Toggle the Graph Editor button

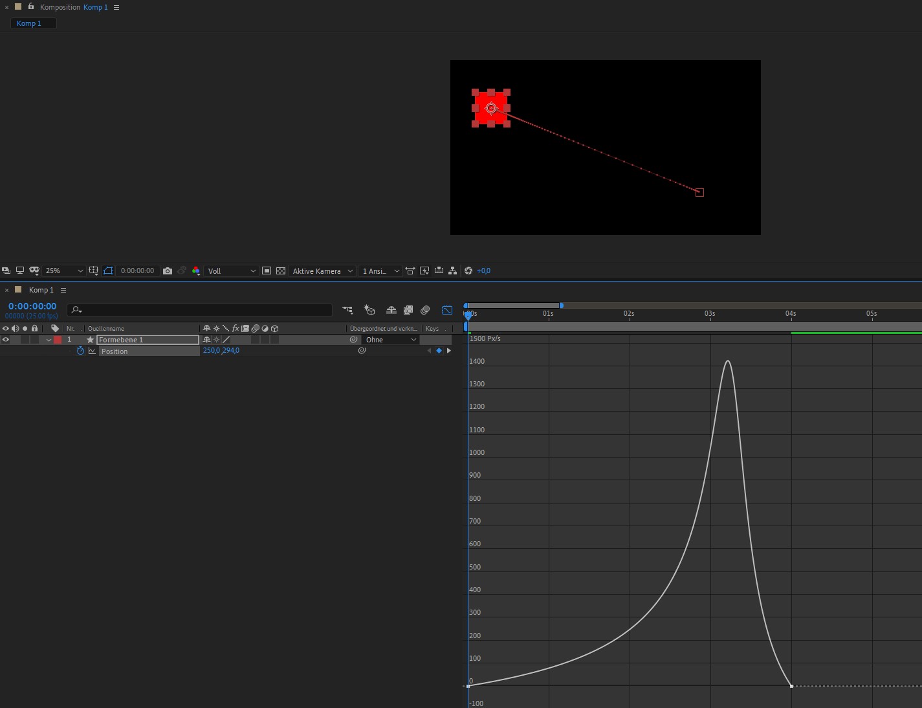(447, 310)
